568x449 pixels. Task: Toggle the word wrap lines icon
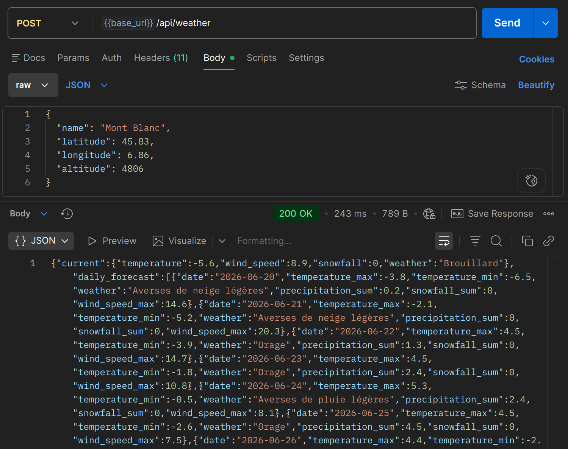click(444, 241)
